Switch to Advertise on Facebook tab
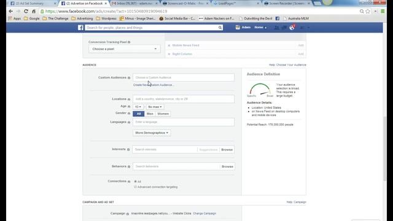393x221 pixels. [85, 4]
